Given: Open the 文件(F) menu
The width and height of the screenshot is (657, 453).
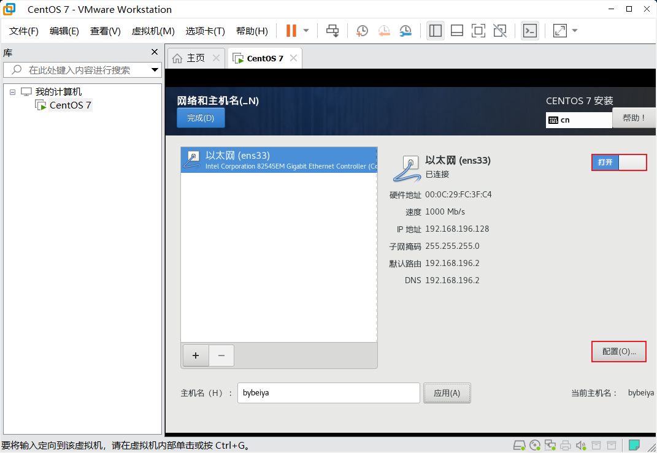Looking at the screenshot, I should tap(24, 31).
